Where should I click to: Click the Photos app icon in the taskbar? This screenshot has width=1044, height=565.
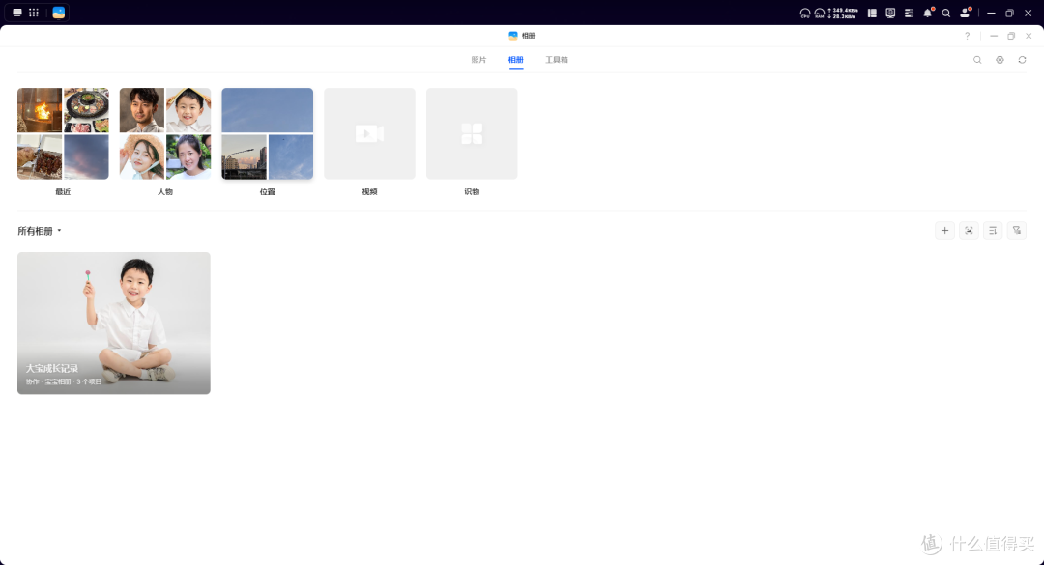tap(59, 13)
